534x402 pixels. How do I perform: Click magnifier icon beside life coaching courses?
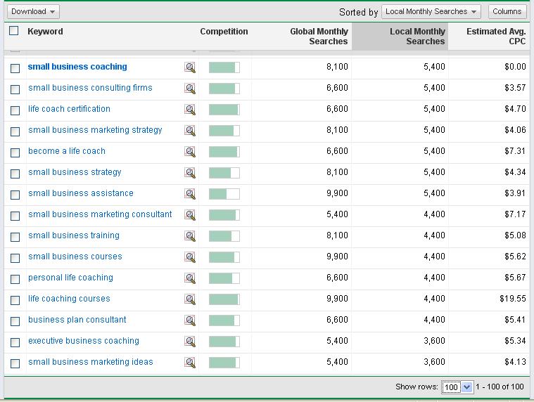point(190,299)
